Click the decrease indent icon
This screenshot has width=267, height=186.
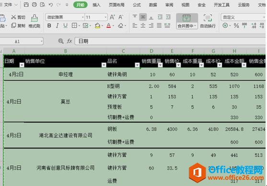160,17
